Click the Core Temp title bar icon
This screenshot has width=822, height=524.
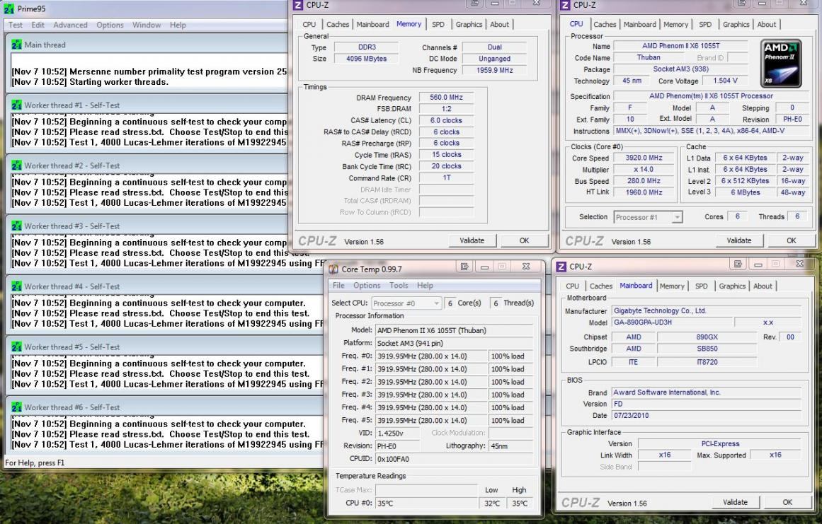pyautogui.click(x=333, y=269)
